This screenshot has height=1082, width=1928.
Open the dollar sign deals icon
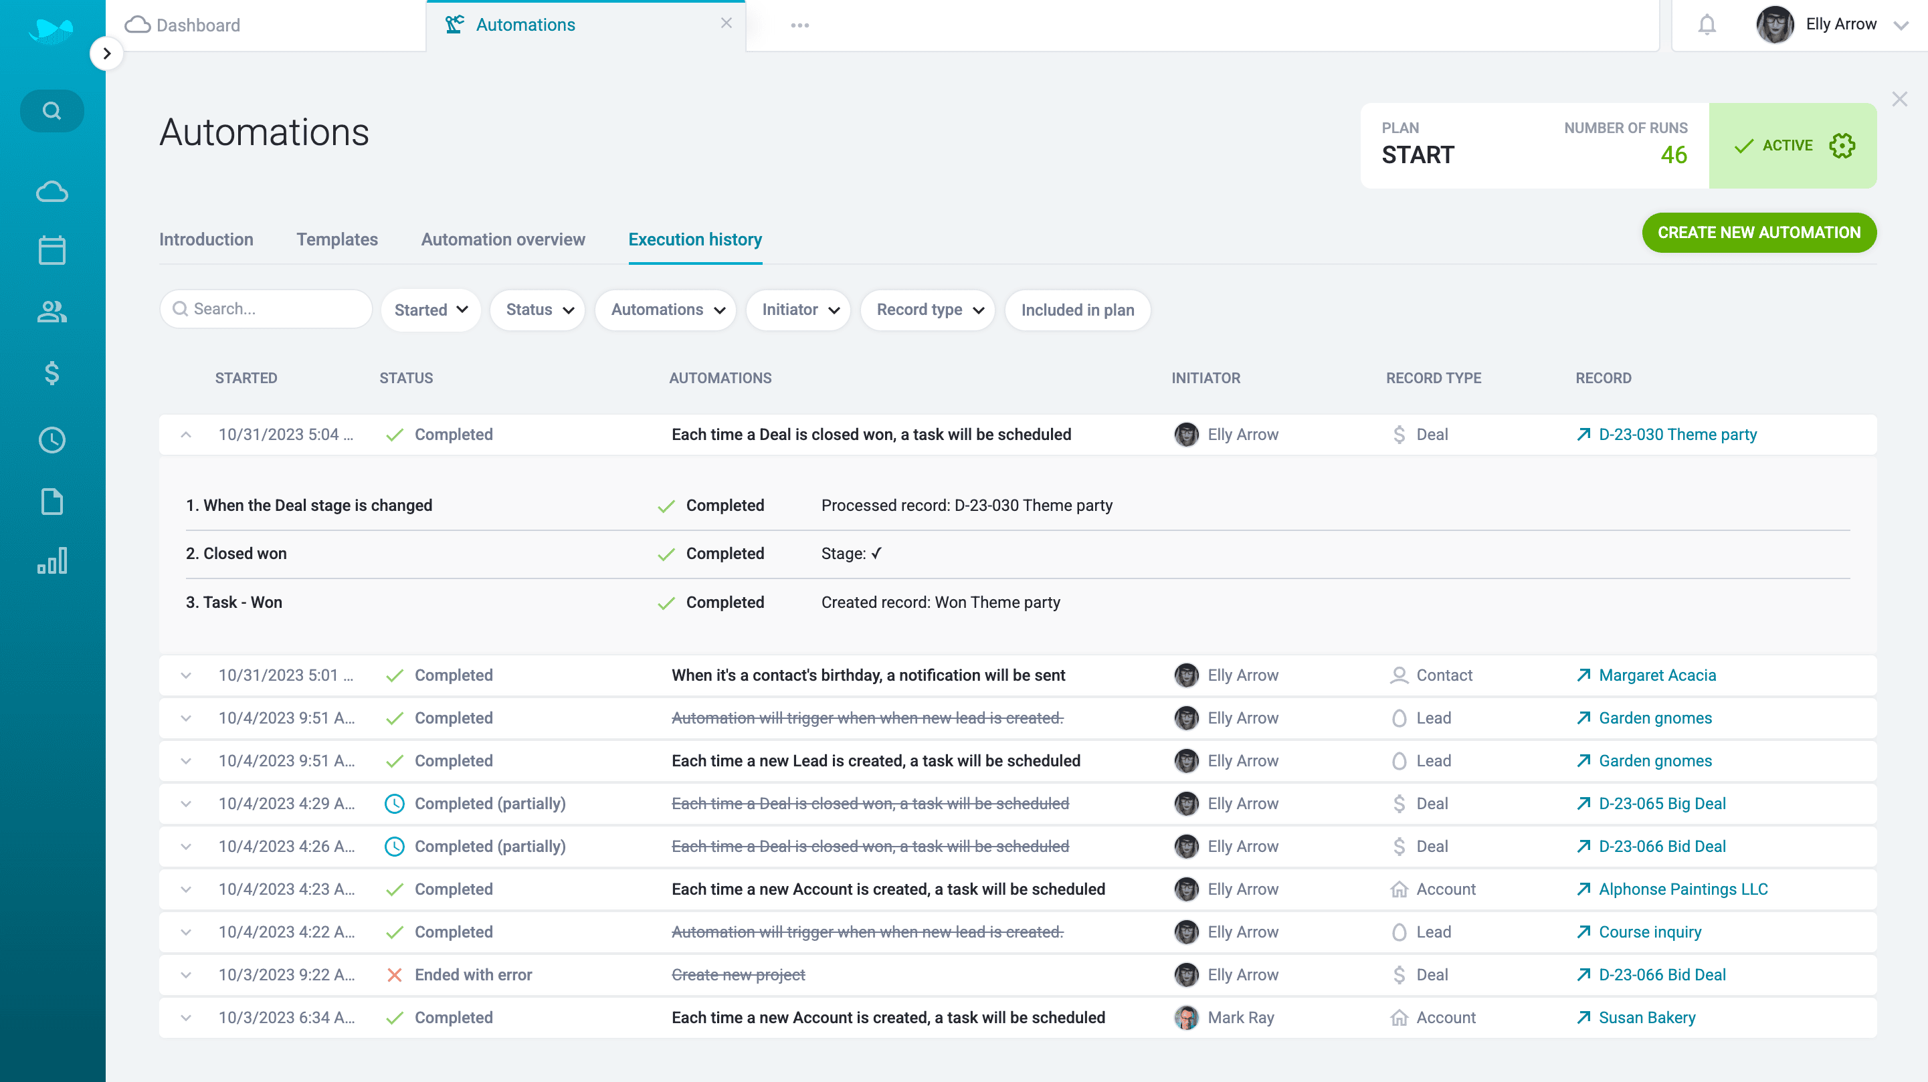52,372
